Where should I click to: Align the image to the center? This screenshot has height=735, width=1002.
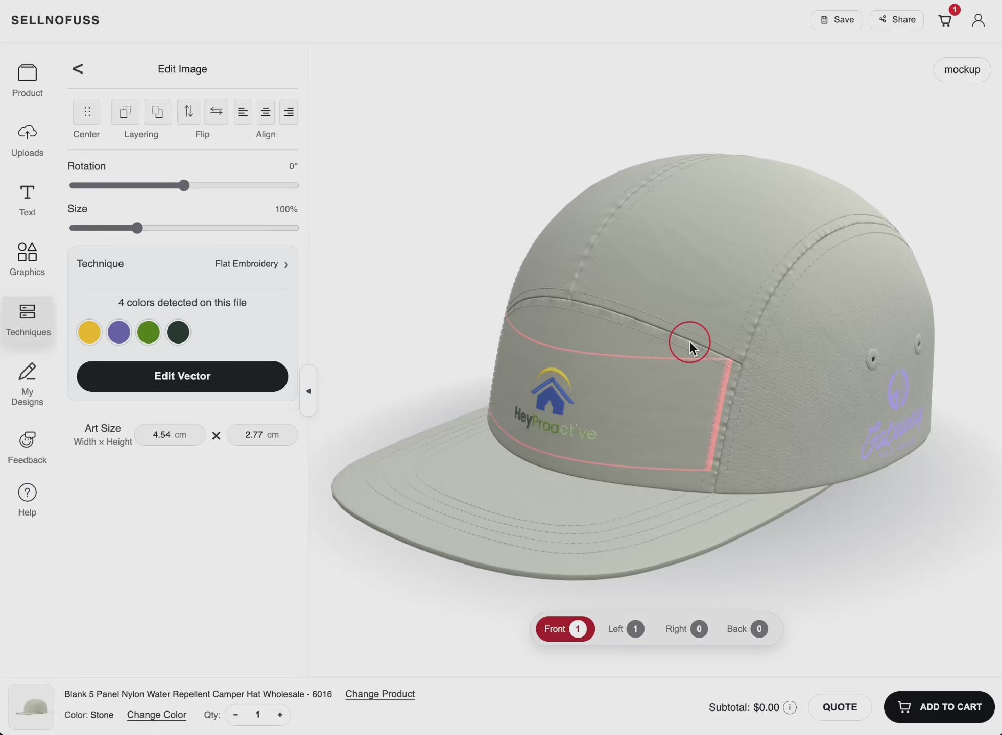pyautogui.click(x=266, y=112)
